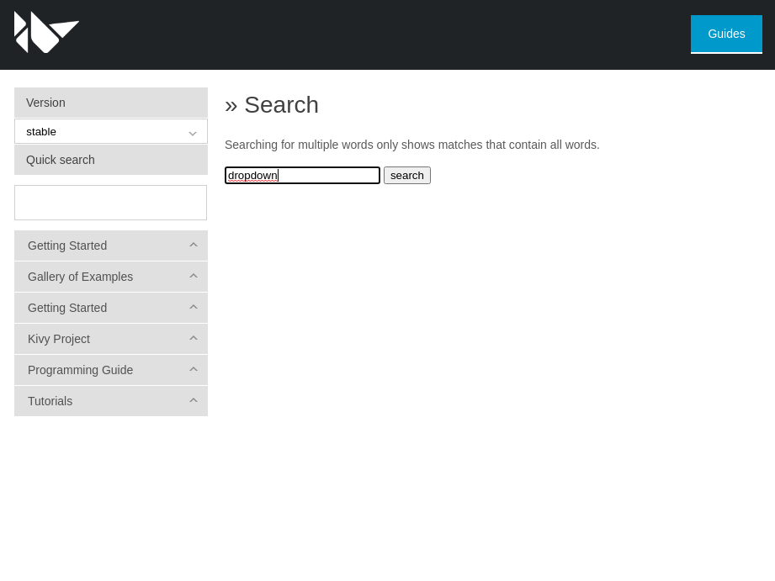Click the collapse arrow on Getting Started
The width and height of the screenshot is (775, 581).
pos(193,245)
